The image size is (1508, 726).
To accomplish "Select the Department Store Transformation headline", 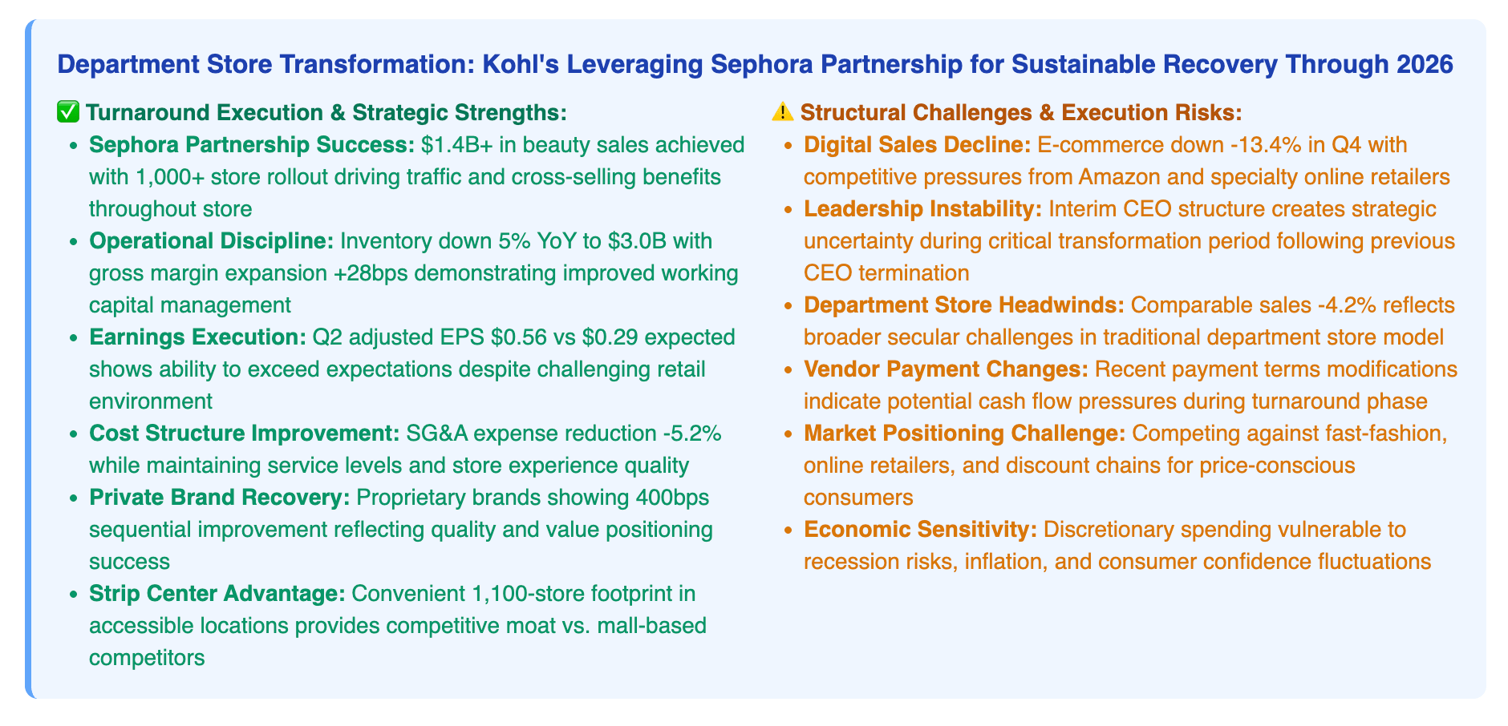I will (x=756, y=65).
